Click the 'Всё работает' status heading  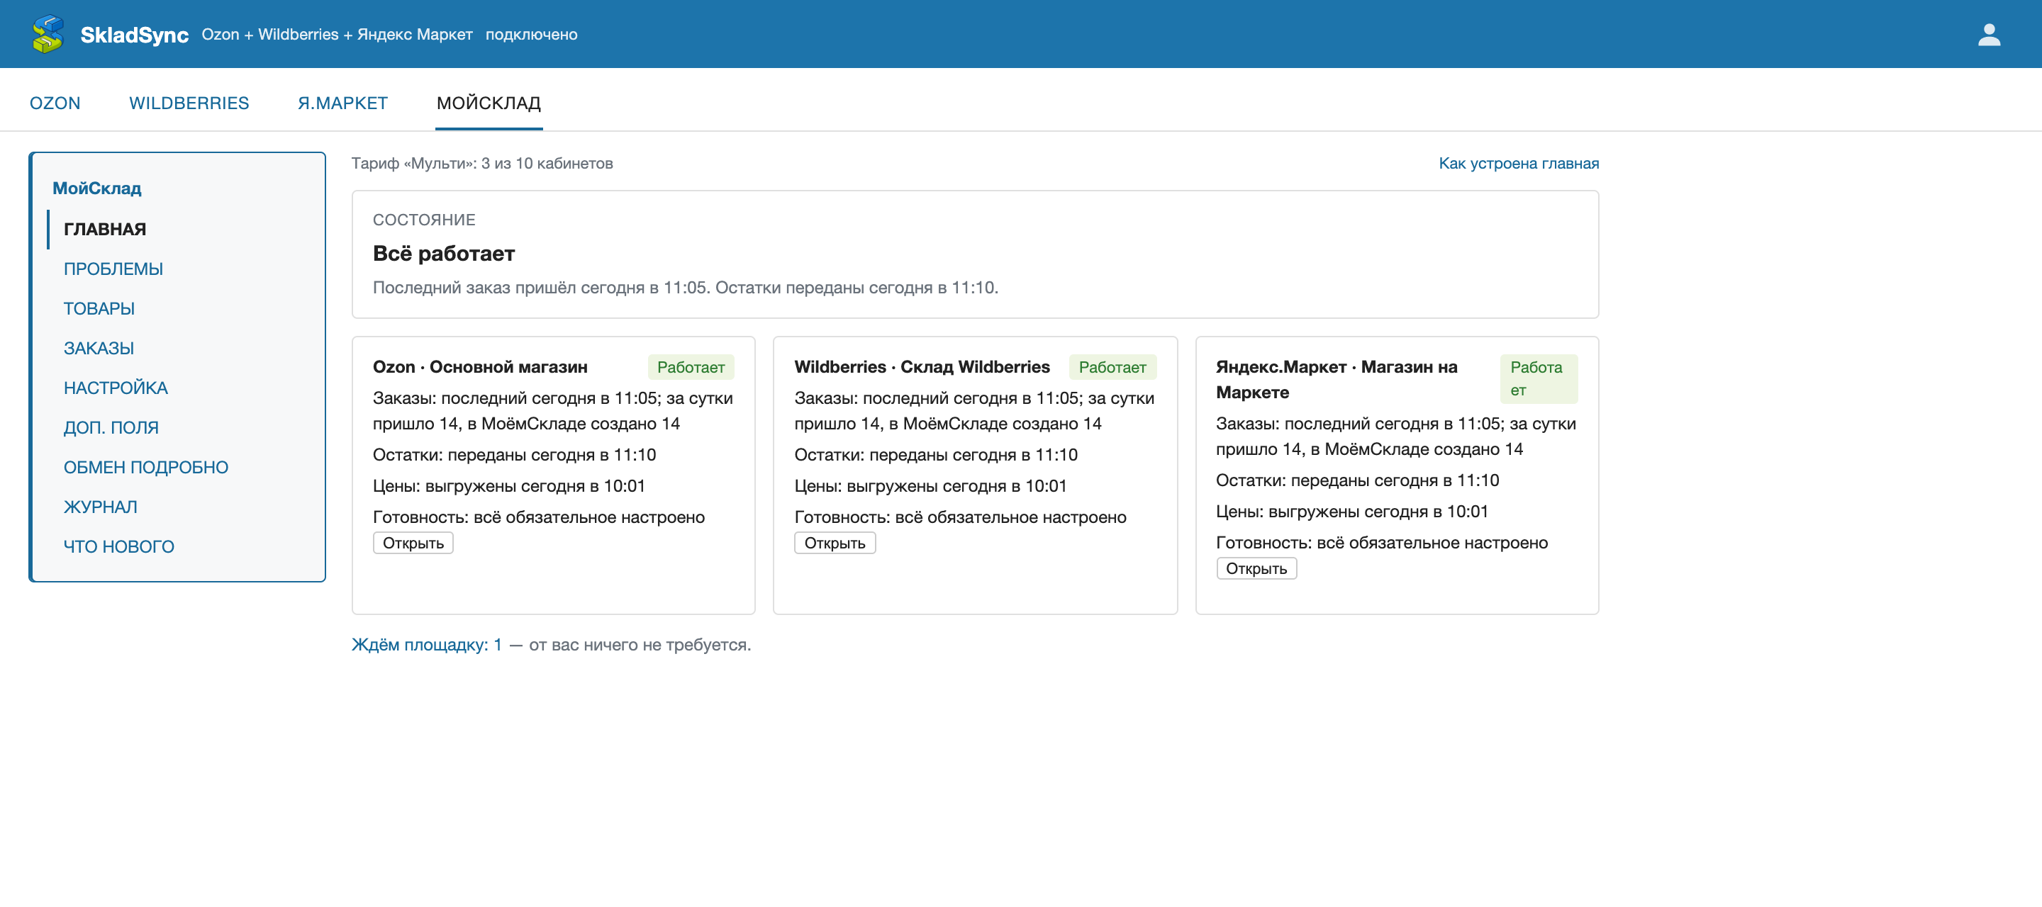pyautogui.click(x=443, y=254)
